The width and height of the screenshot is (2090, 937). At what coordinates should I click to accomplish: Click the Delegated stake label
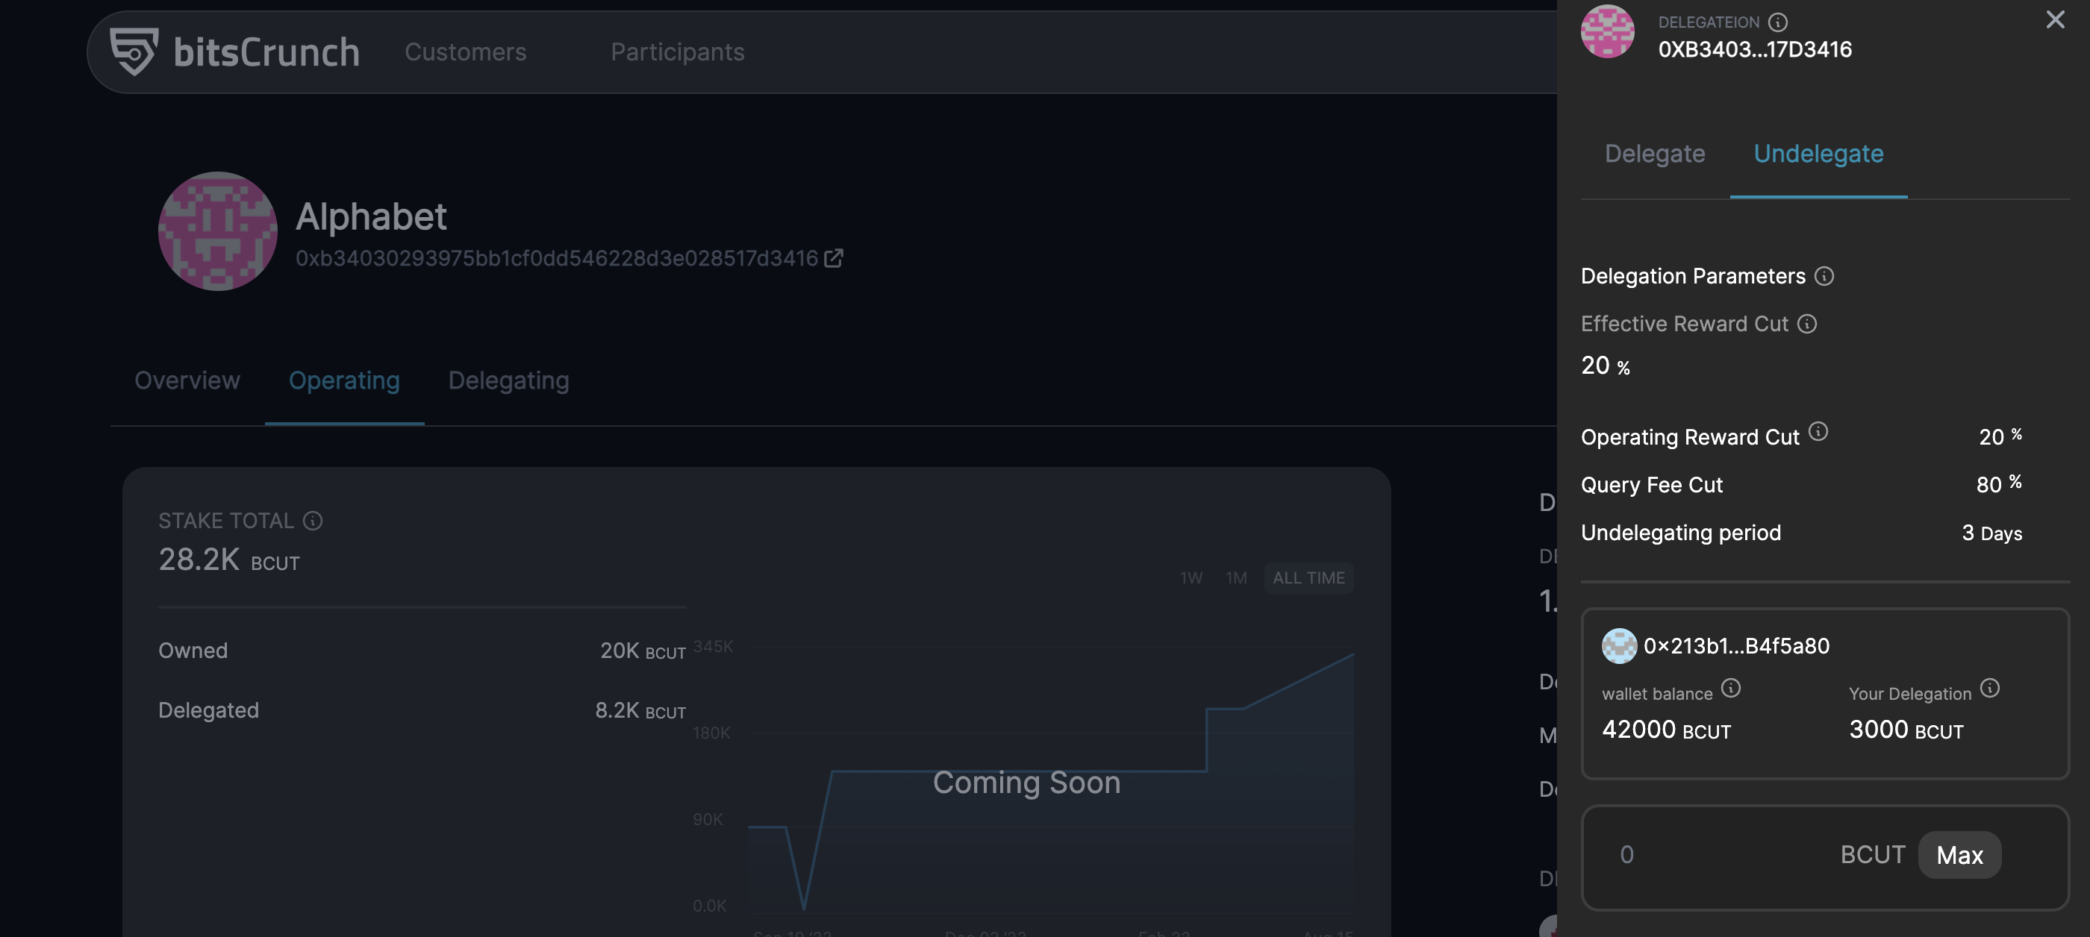tap(208, 711)
